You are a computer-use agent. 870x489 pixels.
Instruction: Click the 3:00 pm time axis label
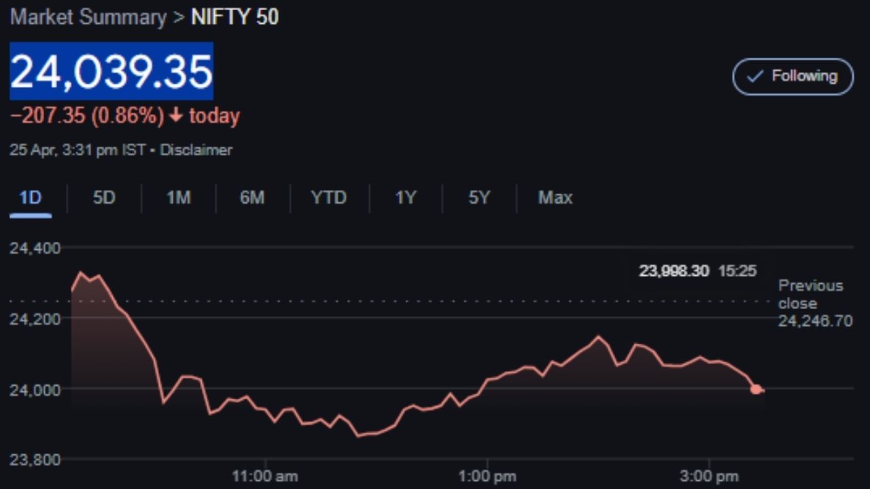[709, 476]
